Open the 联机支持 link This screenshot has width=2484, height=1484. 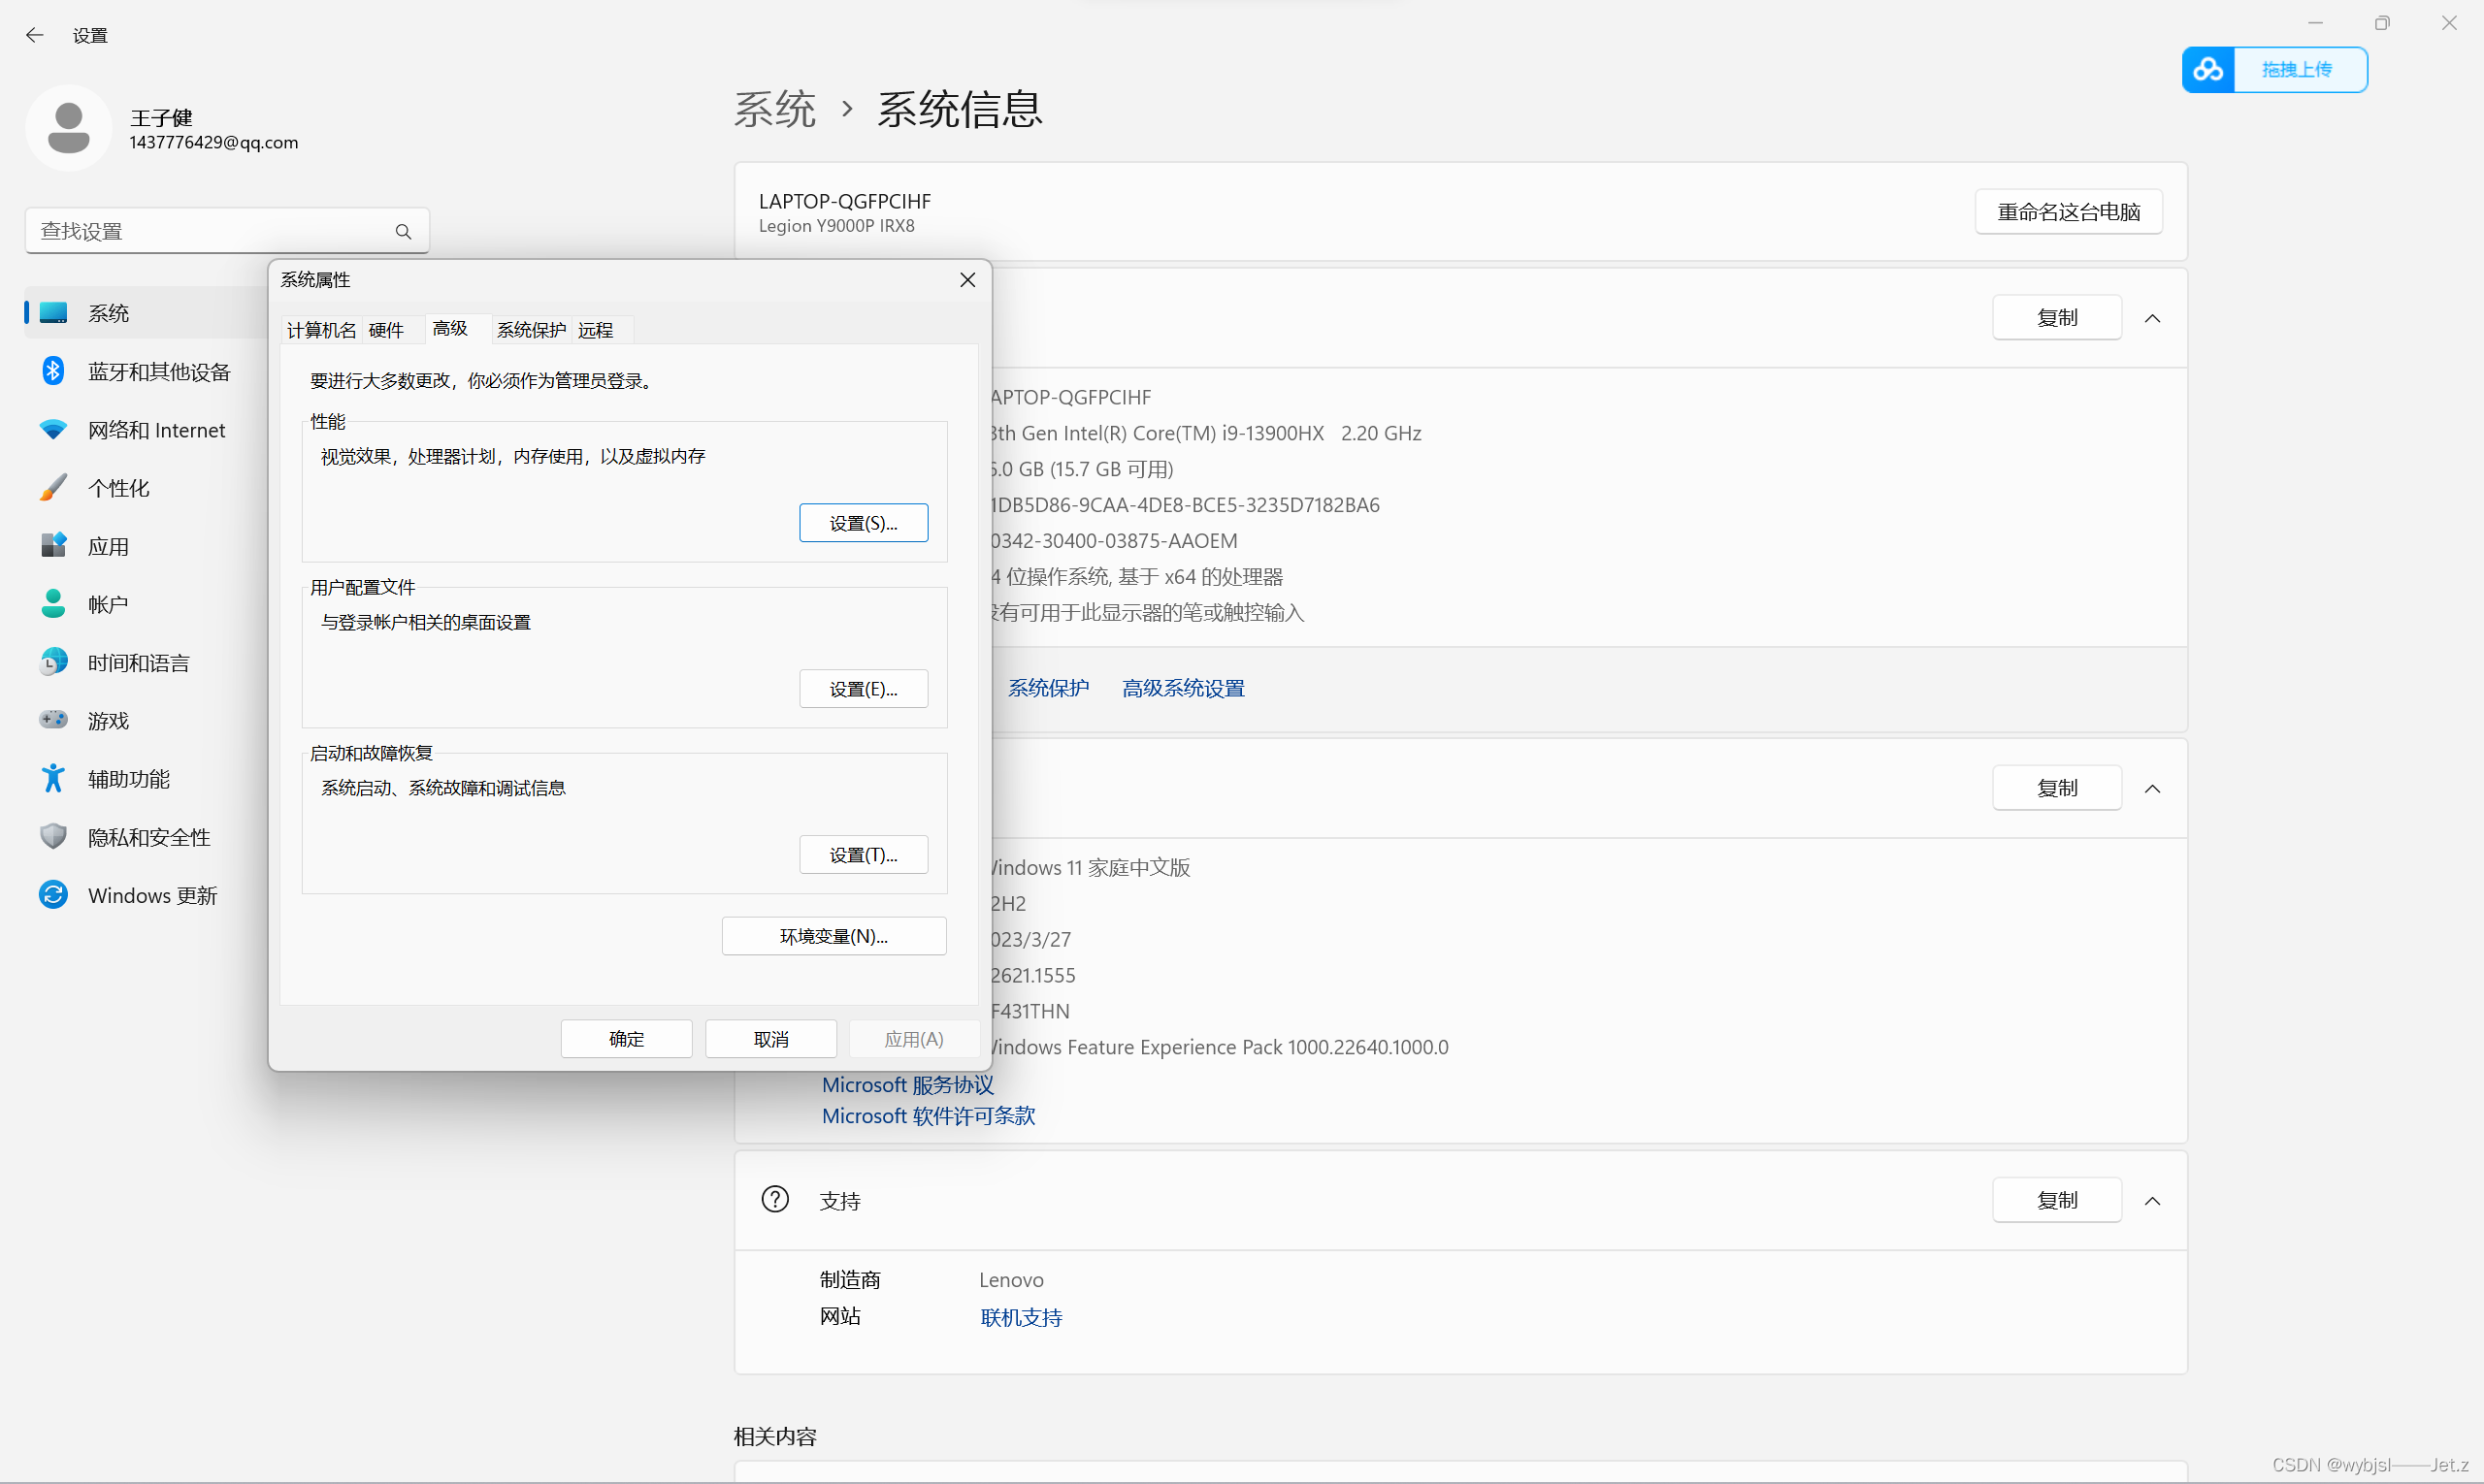(1022, 1318)
